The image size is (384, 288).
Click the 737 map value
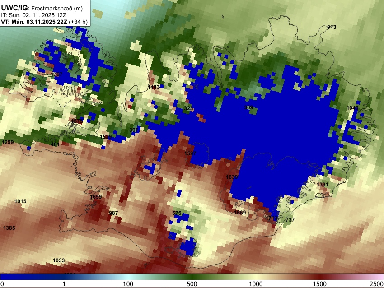[x=290, y=220]
